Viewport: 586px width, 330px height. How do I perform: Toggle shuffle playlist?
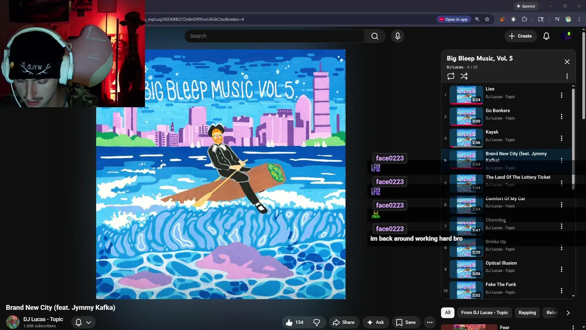click(x=464, y=76)
